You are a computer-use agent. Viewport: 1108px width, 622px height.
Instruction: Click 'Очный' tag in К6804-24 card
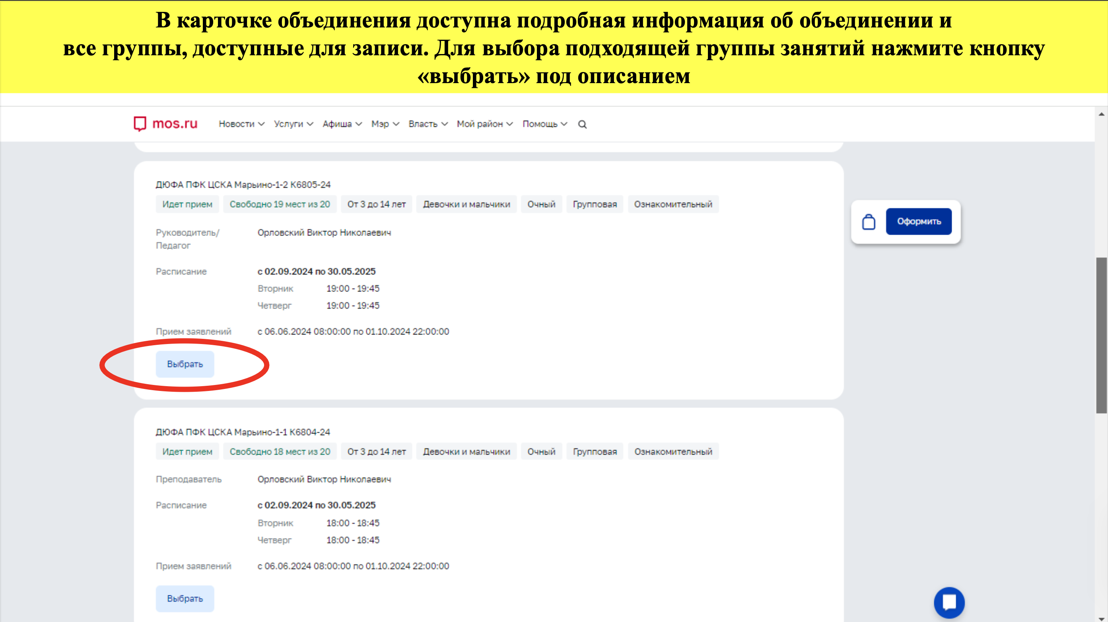[x=542, y=452]
